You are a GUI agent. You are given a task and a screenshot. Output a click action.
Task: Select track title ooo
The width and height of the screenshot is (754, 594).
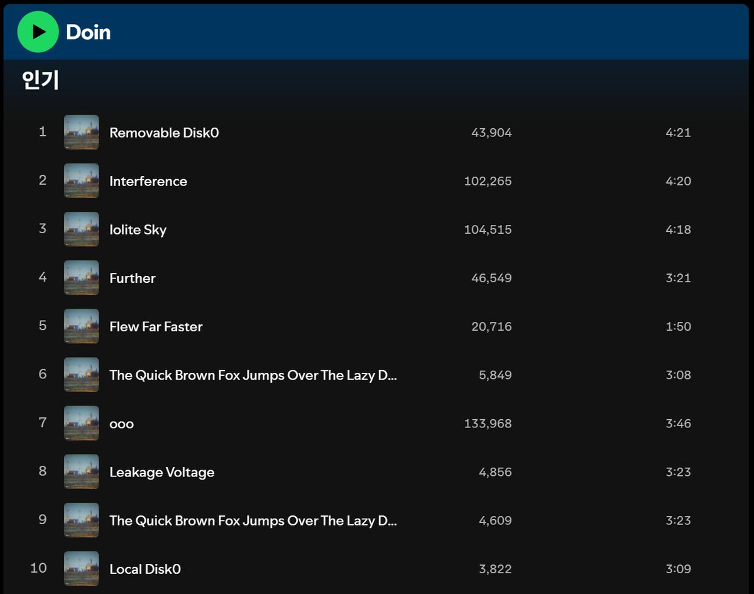coord(121,424)
